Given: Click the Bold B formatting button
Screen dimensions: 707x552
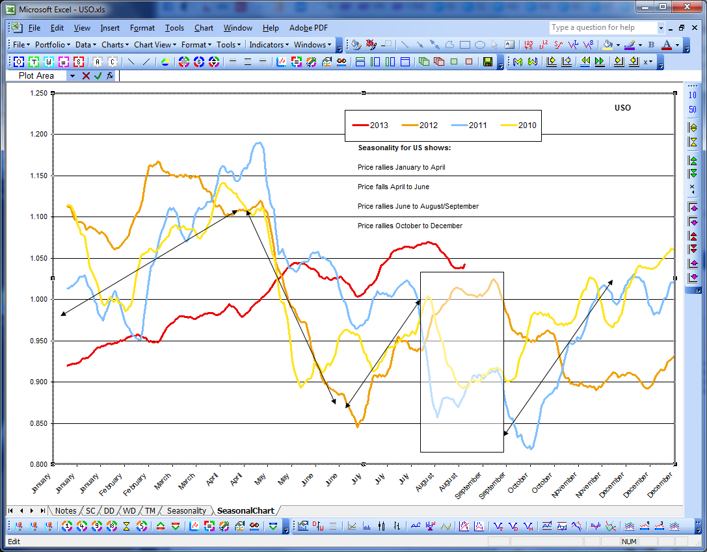Looking at the screenshot, I should pos(651,45).
